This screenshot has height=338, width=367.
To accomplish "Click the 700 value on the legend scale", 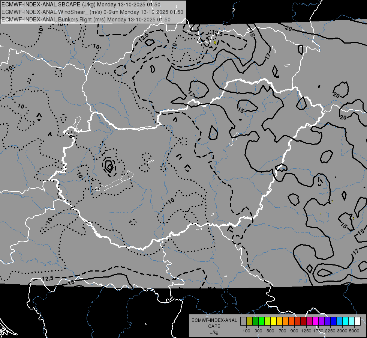I will point(283,331).
